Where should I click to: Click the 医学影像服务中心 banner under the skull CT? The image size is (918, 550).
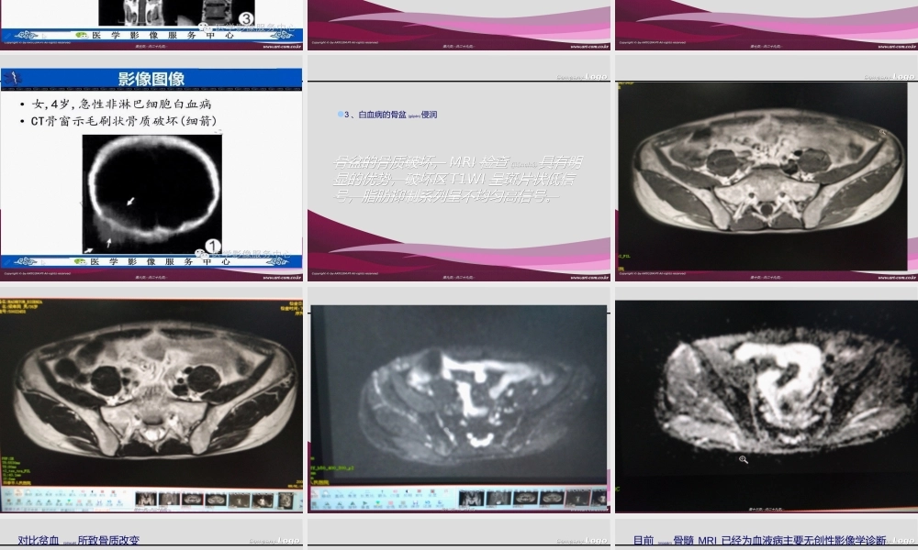point(151,262)
